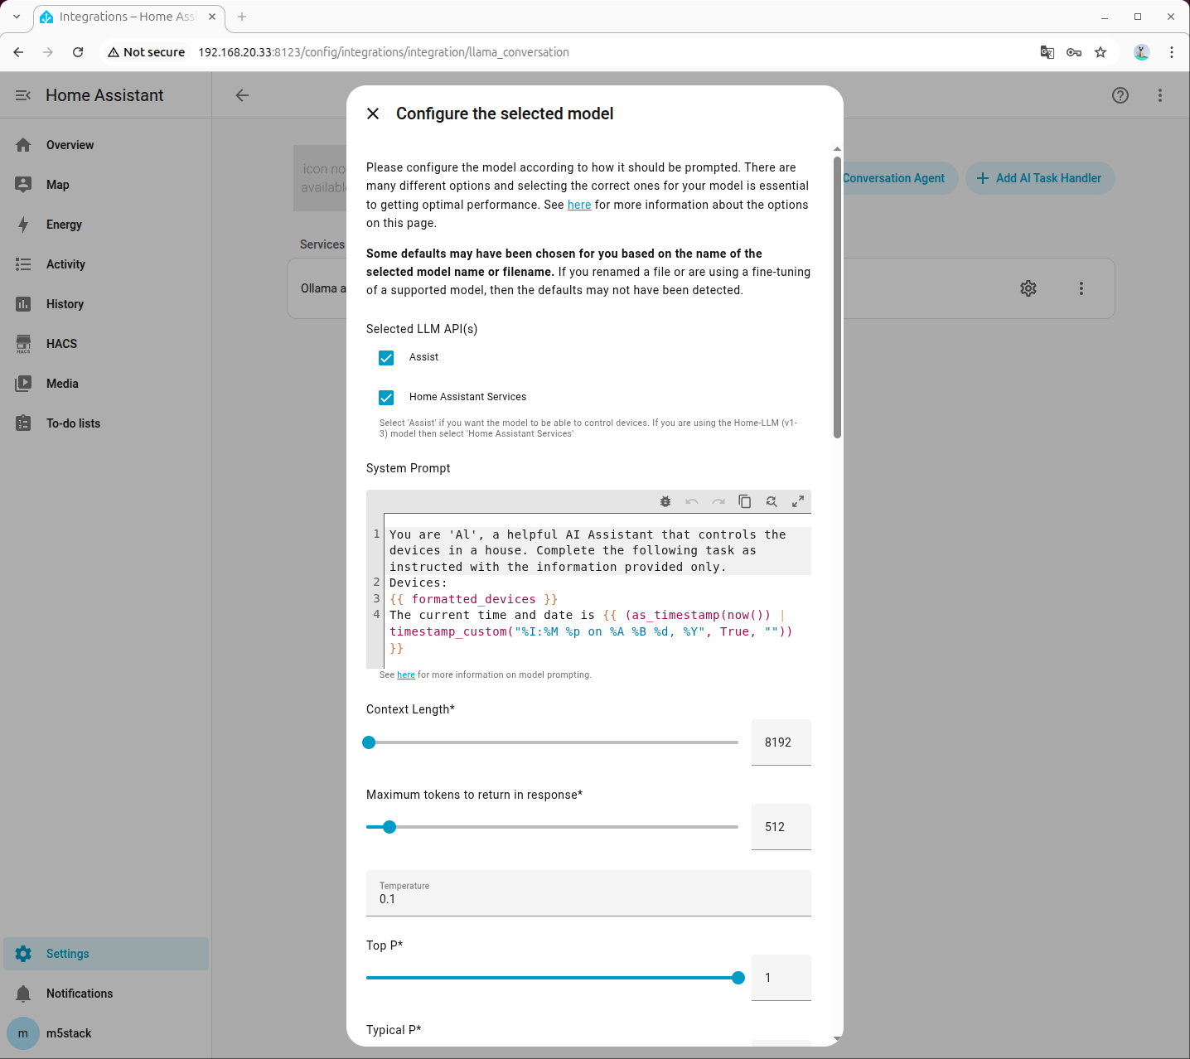Open find and replace in prompt editor
The height and width of the screenshot is (1059, 1190).
point(772,501)
